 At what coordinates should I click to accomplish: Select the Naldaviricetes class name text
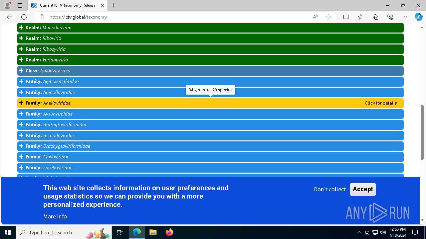click(55, 71)
